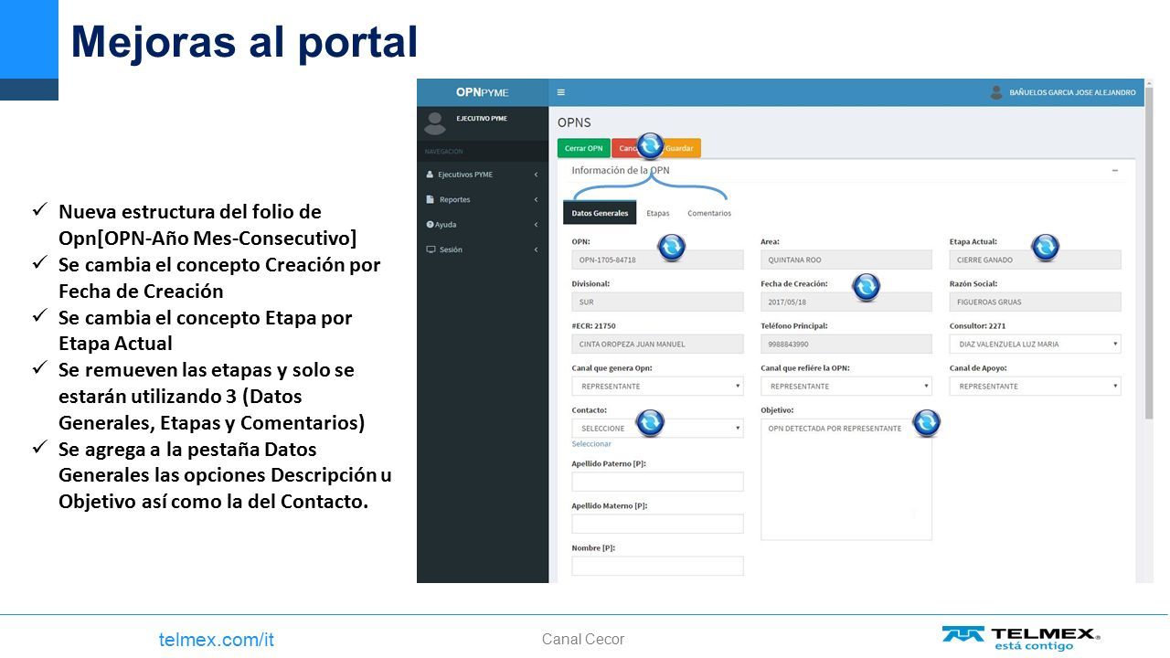Click the person icon next to Ejecutivos PYME
Viewport: 1170px width, 658px height.
coord(430,175)
